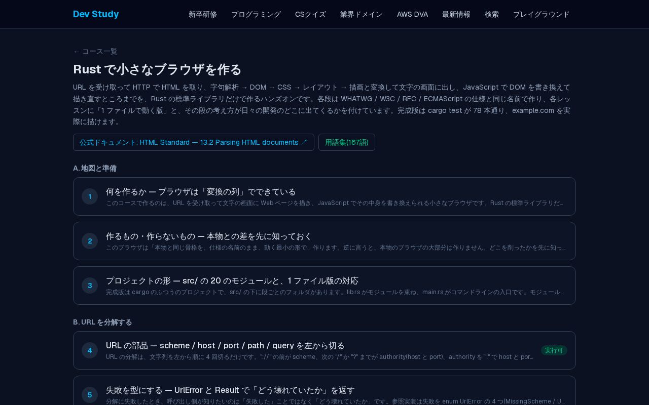Click the number 3 lesson badge
Screen dimensions: 649x405
click(x=90, y=286)
